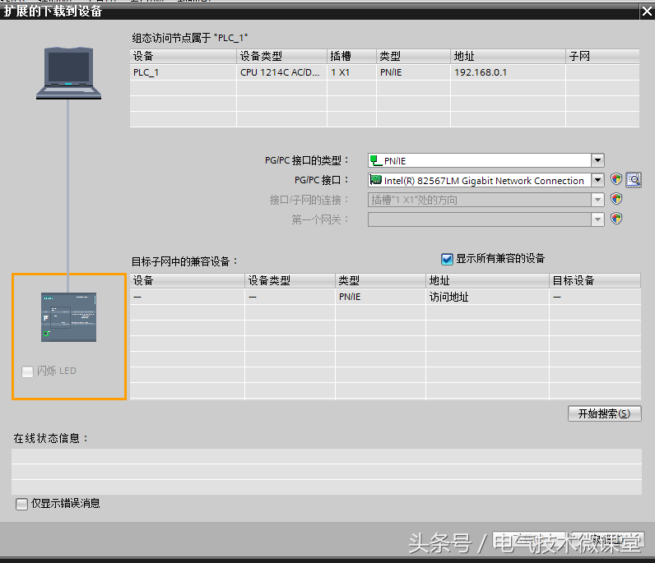Click Address header in top table

point(508,57)
